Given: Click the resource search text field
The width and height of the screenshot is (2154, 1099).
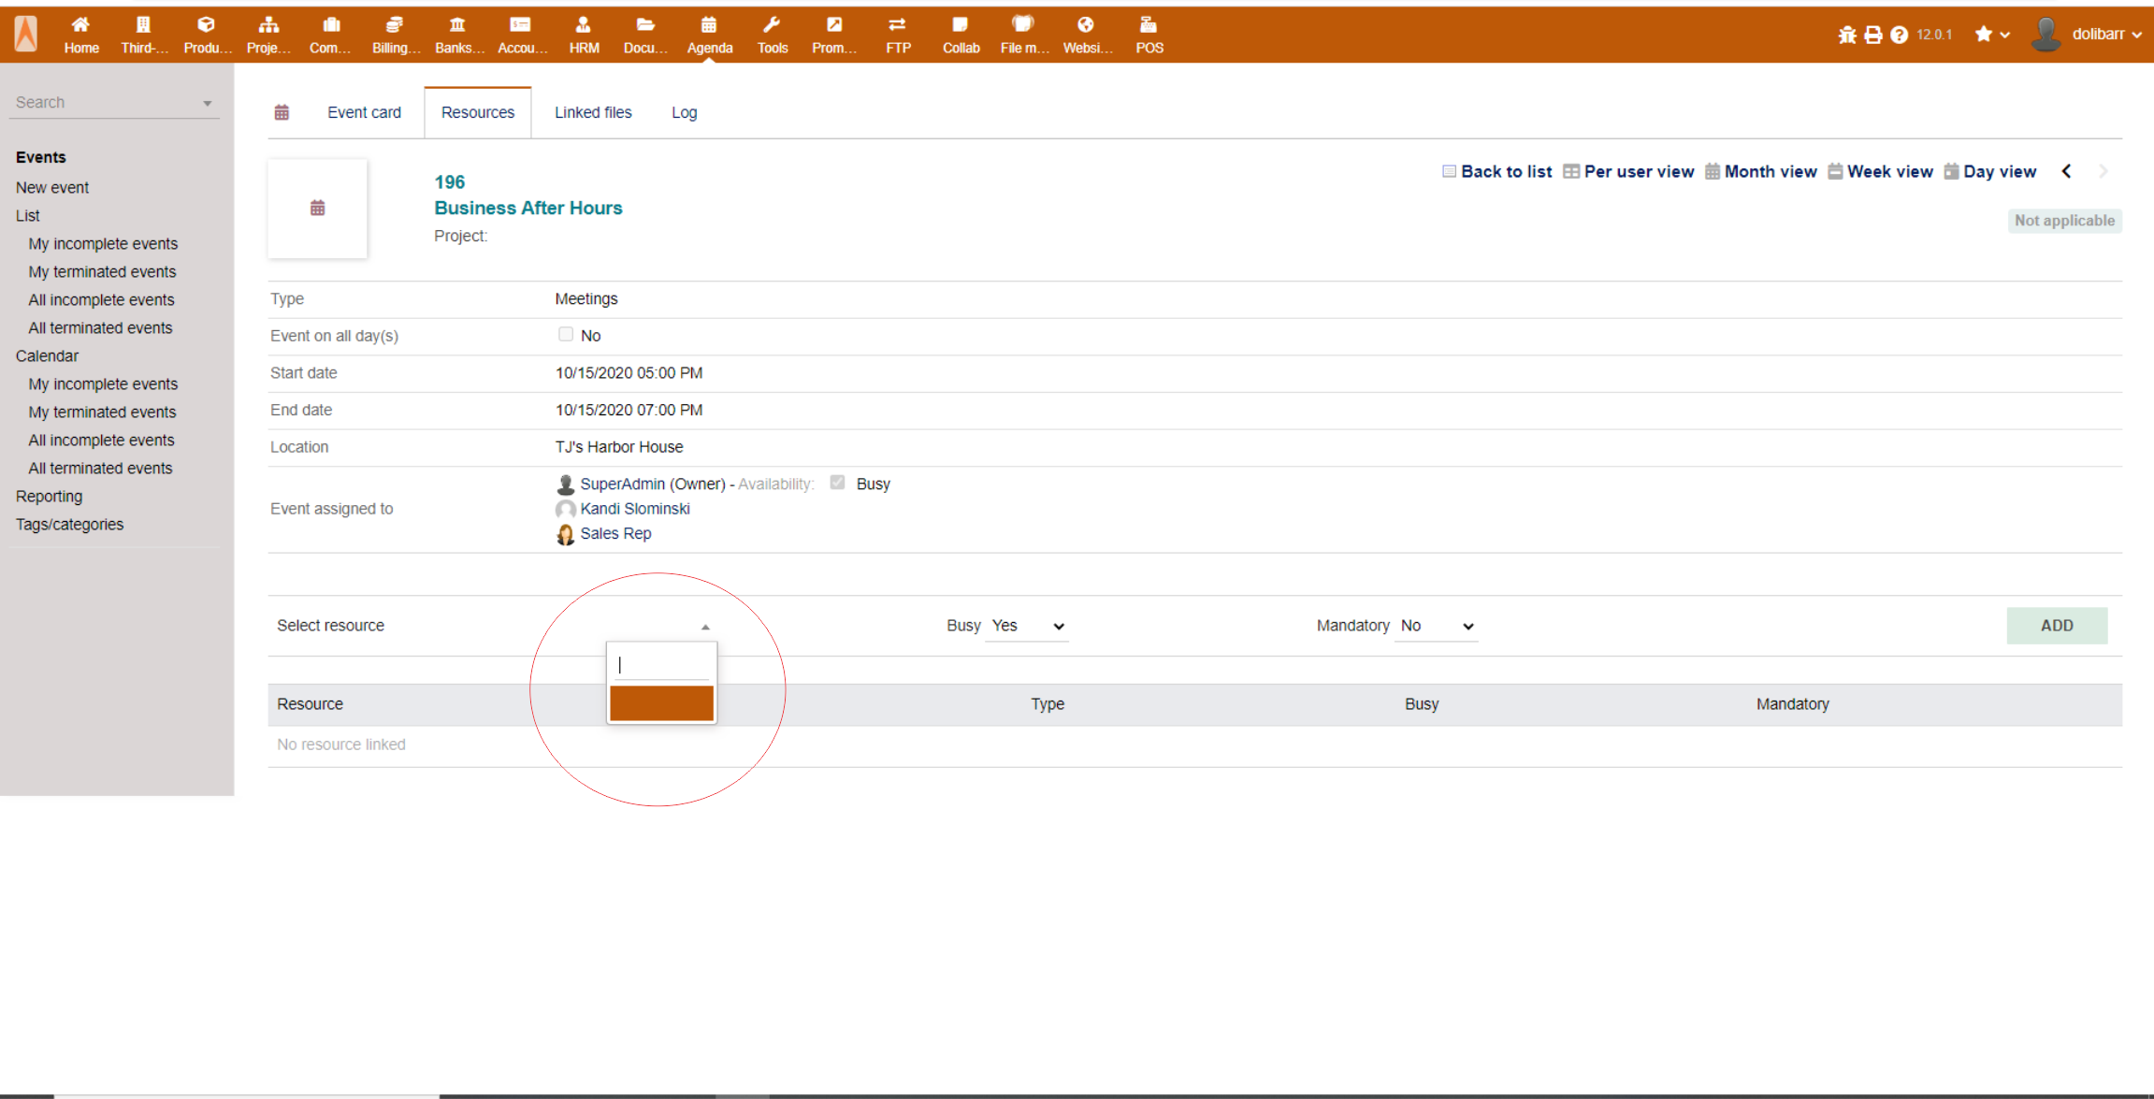Looking at the screenshot, I should 662,665.
